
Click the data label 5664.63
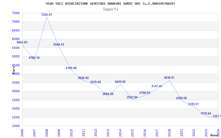coord(22,43)
